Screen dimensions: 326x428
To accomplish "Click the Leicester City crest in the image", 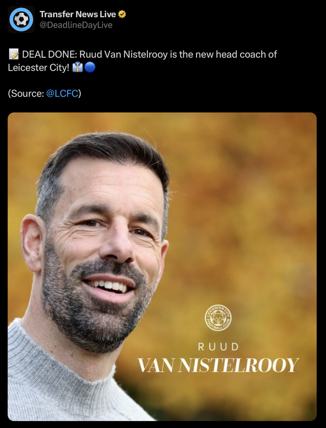I will (x=218, y=318).
